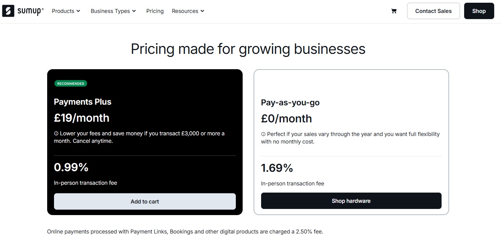501x242 pixels.
Task: Select the Payments Plus £19/month price text
Action: pyautogui.click(x=81, y=118)
